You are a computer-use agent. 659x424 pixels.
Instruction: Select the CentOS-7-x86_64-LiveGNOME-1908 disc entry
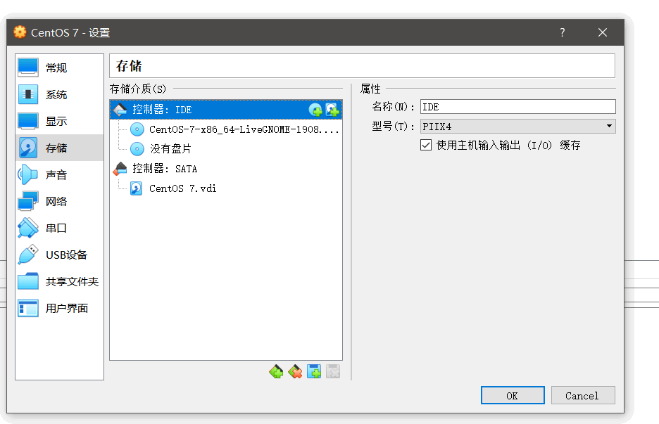pyautogui.click(x=226, y=129)
